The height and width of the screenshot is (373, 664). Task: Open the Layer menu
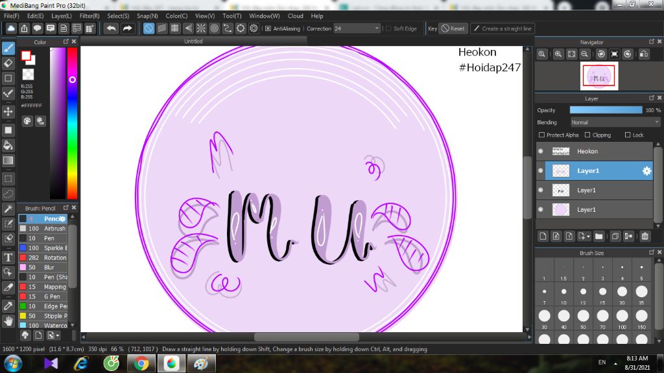[x=62, y=16]
